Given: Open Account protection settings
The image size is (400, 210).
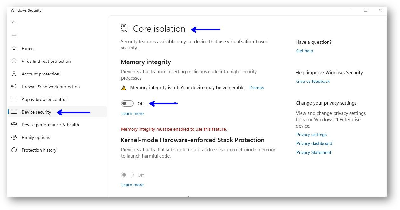Looking at the screenshot, I should [x=40, y=74].
